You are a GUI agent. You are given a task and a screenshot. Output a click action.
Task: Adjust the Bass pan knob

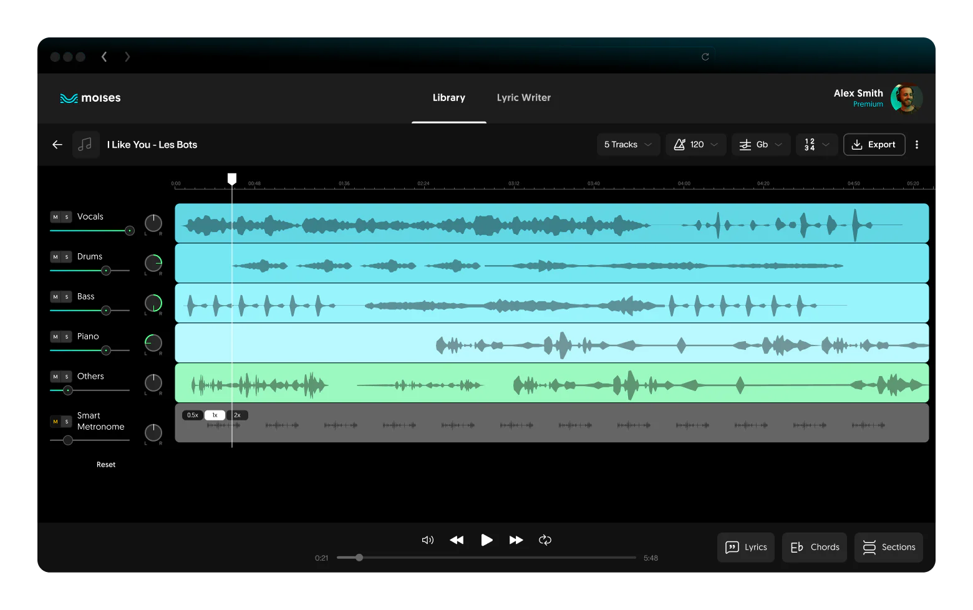[x=153, y=303]
